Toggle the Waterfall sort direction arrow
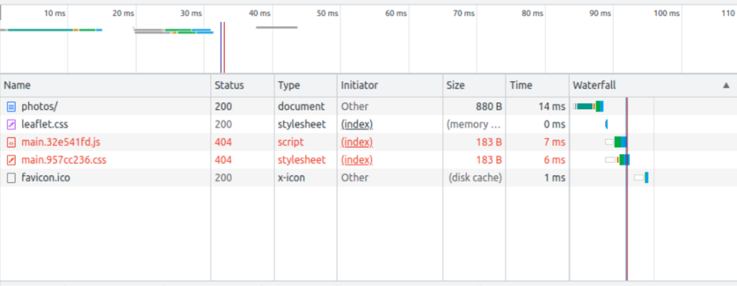737x286 pixels. coord(726,86)
